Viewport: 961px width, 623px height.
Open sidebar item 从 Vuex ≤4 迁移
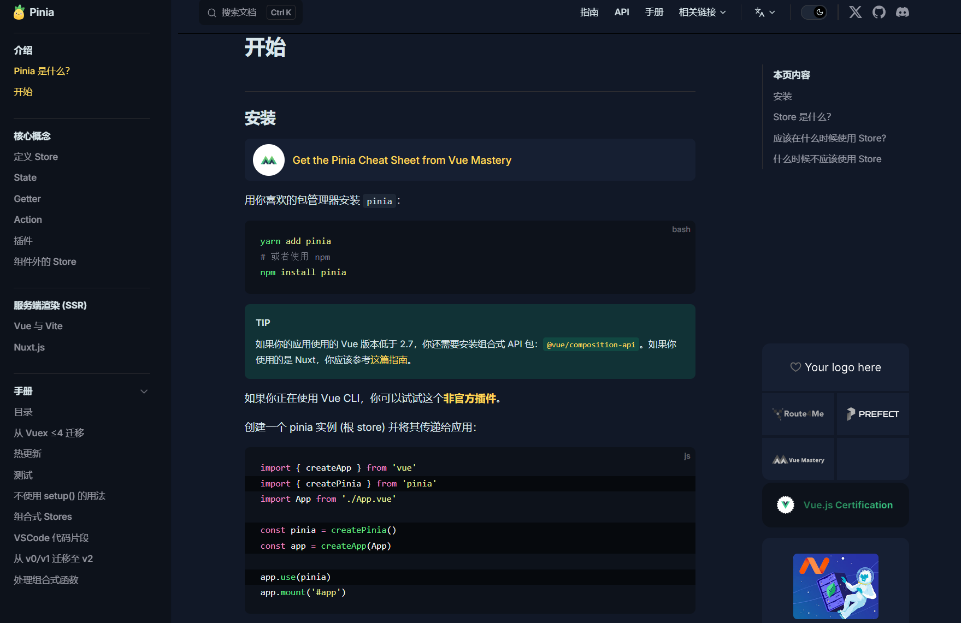pyautogui.click(x=49, y=433)
